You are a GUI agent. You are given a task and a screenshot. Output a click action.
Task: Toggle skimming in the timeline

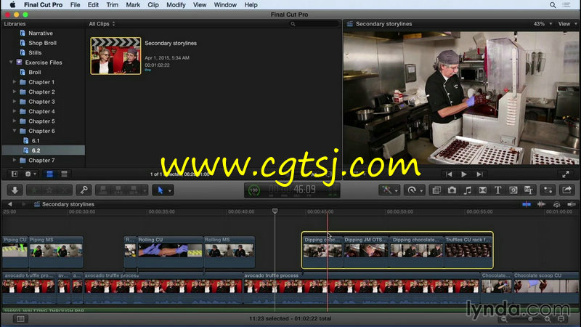[526, 204]
